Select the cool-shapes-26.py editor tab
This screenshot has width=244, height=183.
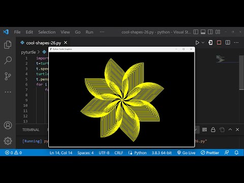point(44,43)
